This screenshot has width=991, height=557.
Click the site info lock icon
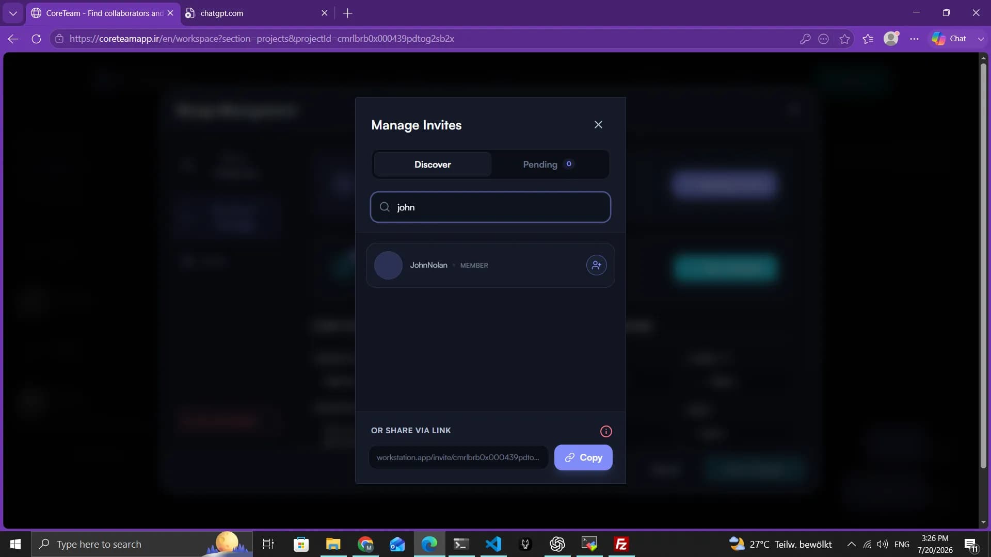pyautogui.click(x=59, y=39)
